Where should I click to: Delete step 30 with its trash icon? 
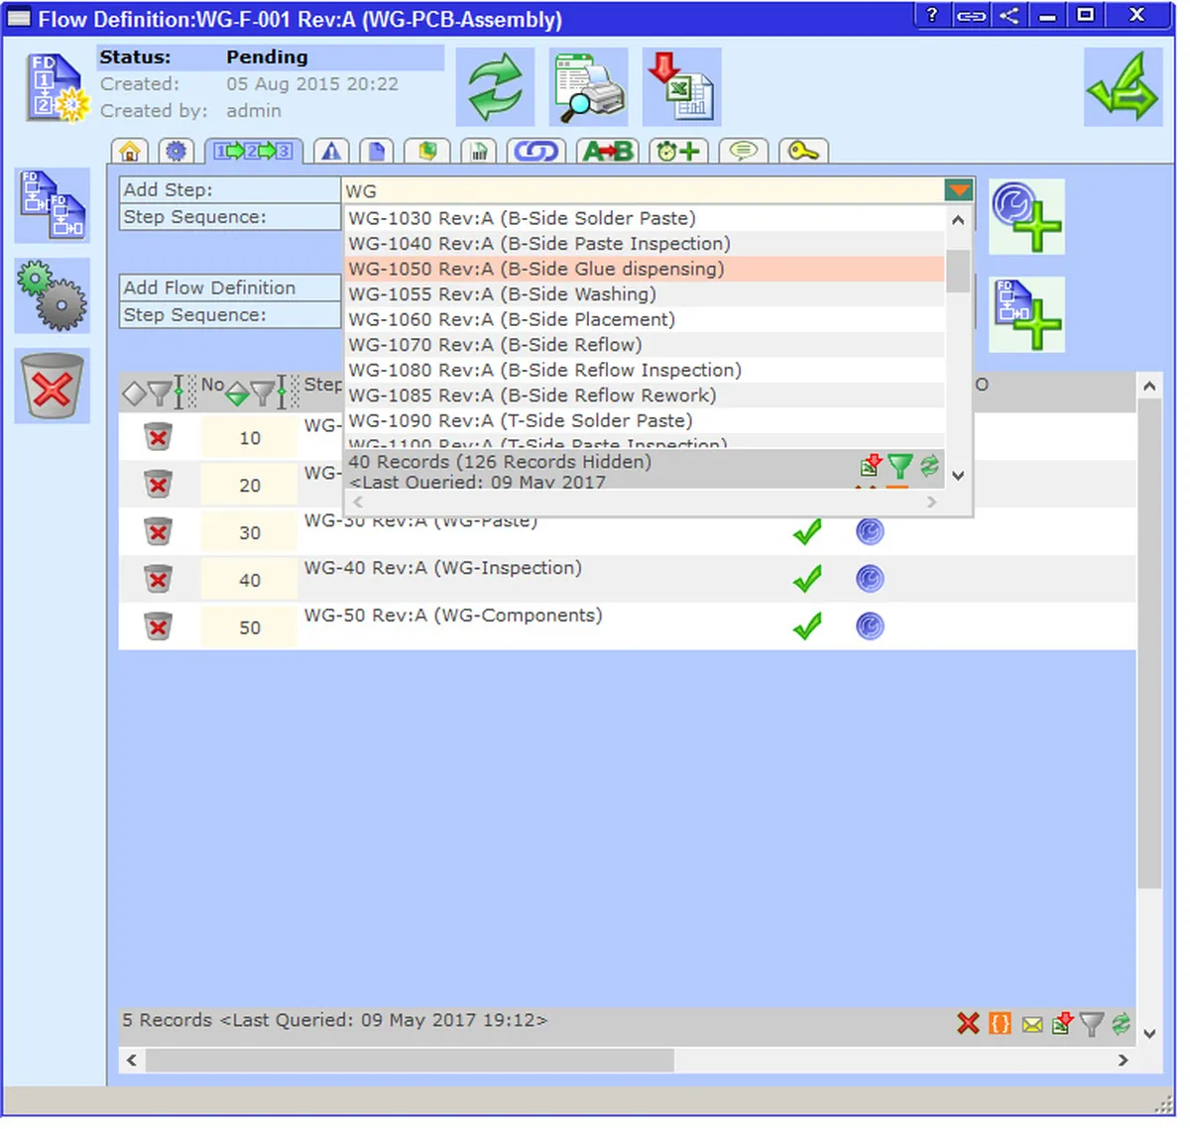click(x=158, y=531)
